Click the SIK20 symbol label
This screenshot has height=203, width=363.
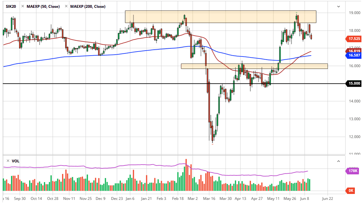click(x=11, y=6)
